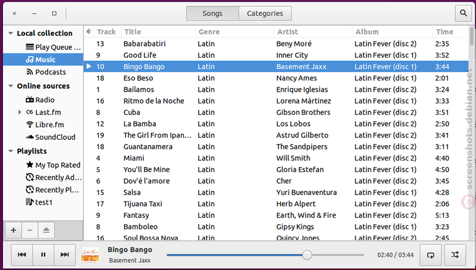The width and height of the screenshot is (476, 270).
Task: Open the search tool magnifier icon
Action: pyautogui.click(x=464, y=13)
